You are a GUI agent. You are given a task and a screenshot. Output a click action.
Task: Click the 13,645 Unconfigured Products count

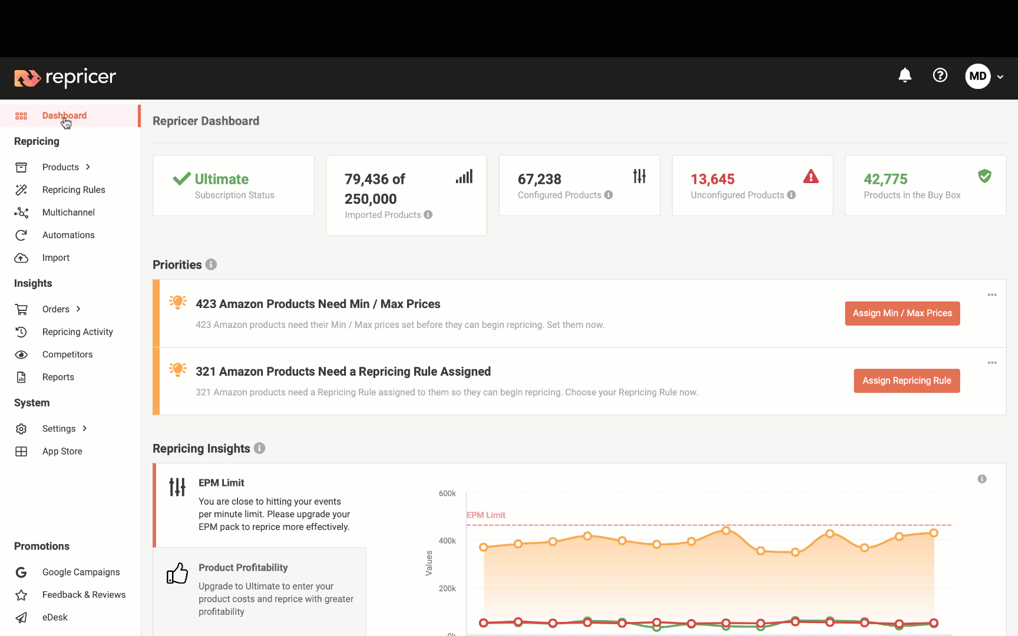pyautogui.click(x=713, y=179)
